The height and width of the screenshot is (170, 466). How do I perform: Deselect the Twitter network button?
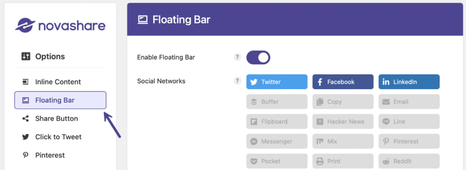(x=277, y=82)
